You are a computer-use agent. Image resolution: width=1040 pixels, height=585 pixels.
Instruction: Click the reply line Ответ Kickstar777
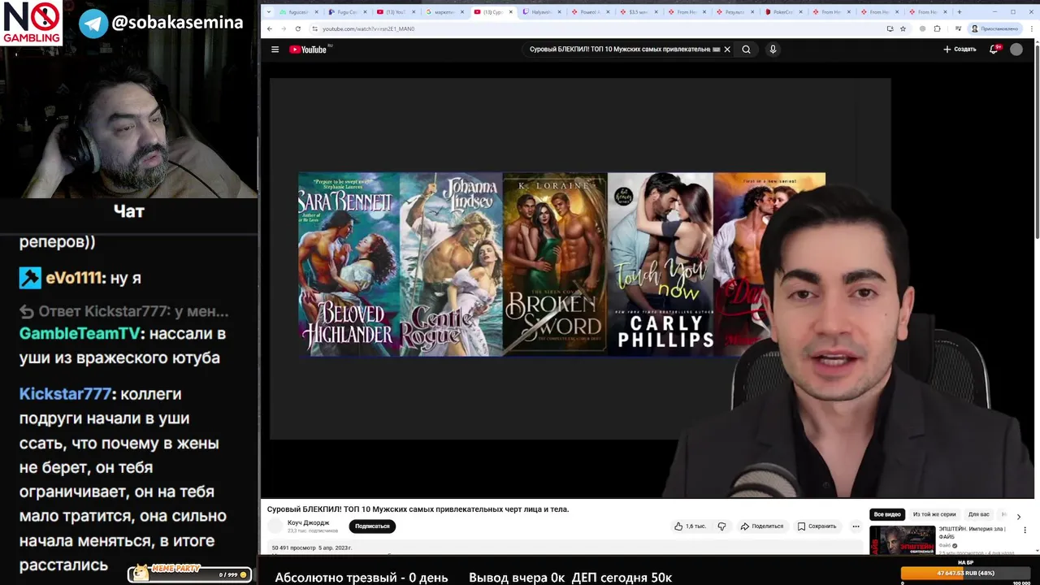click(123, 312)
